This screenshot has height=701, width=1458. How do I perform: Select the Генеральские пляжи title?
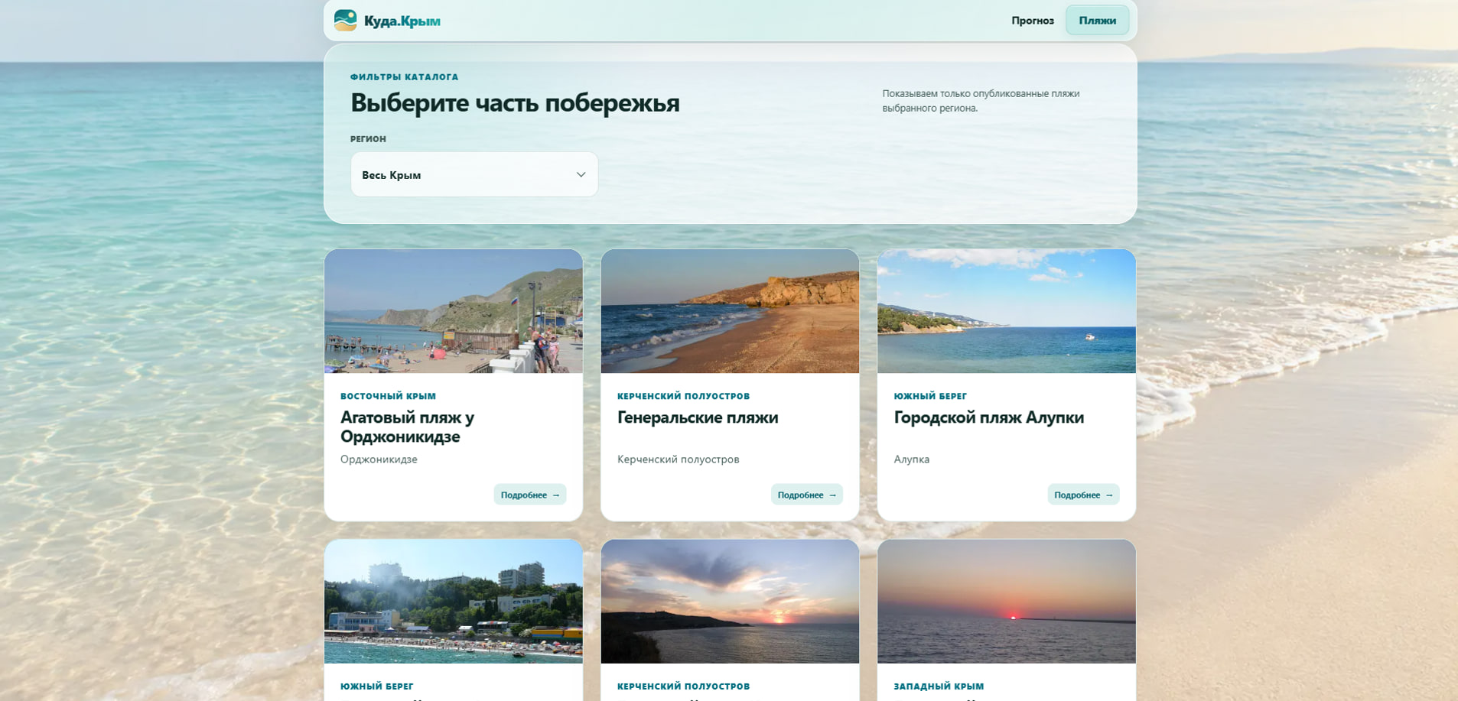pos(698,417)
